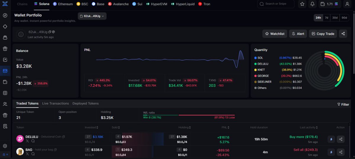
Task: Click the quick trade lightning icon for BAG
Action: pyautogui.click(x=331, y=152)
